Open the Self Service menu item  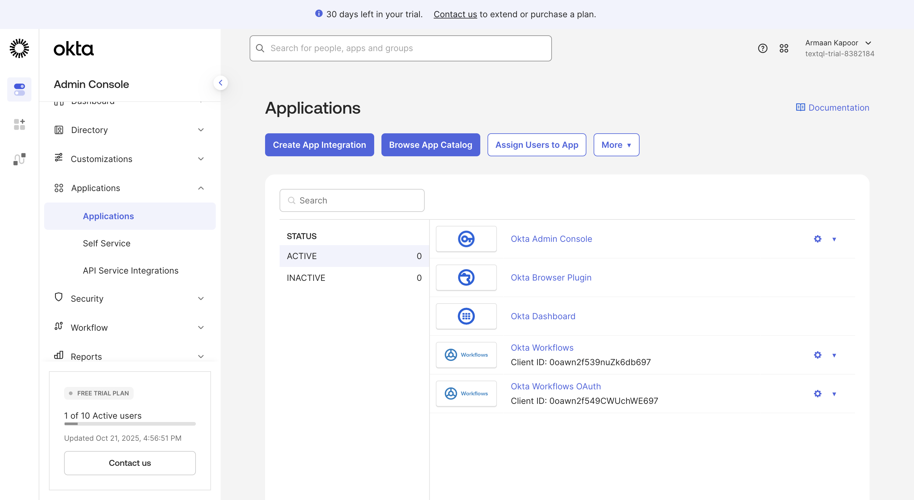[x=106, y=243]
